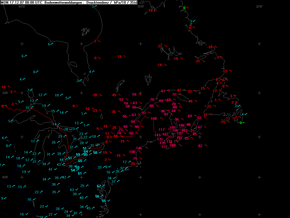
Task: Select the tendency symbol next to -48
Action: [196, 101]
